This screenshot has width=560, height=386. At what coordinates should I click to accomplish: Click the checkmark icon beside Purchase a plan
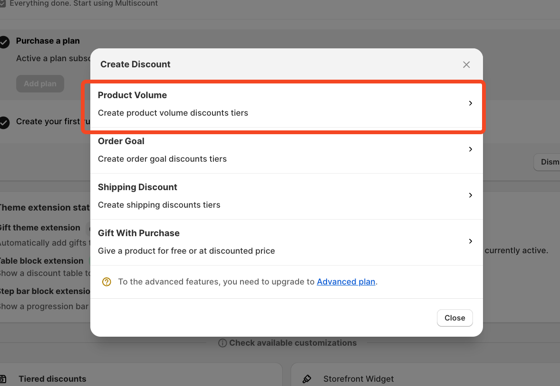[4, 42]
